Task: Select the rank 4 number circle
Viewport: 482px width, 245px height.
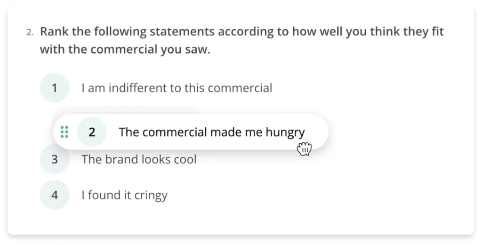Action: tap(55, 195)
